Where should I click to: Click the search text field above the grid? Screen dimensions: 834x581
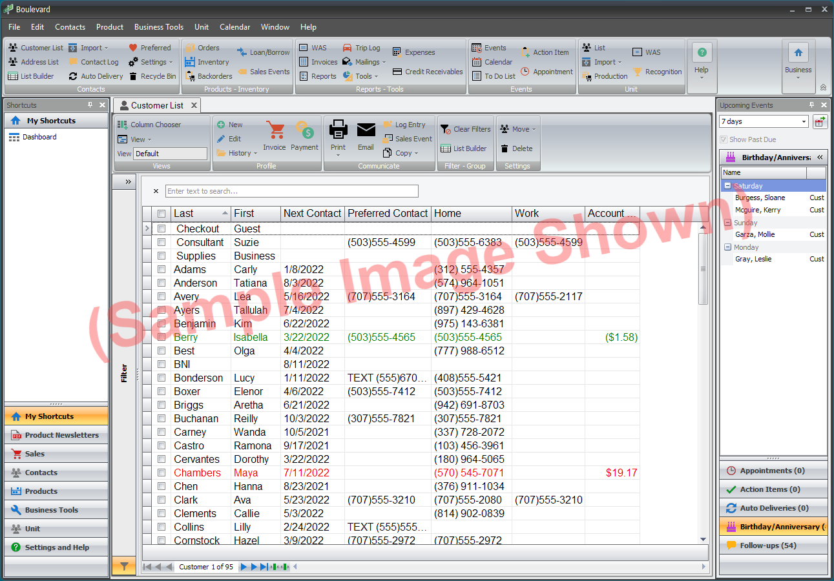(x=291, y=191)
